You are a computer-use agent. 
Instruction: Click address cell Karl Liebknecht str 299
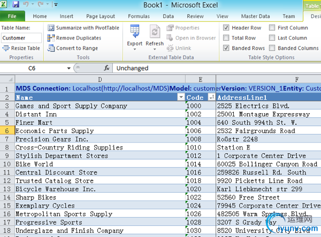click(x=269, y=189)
